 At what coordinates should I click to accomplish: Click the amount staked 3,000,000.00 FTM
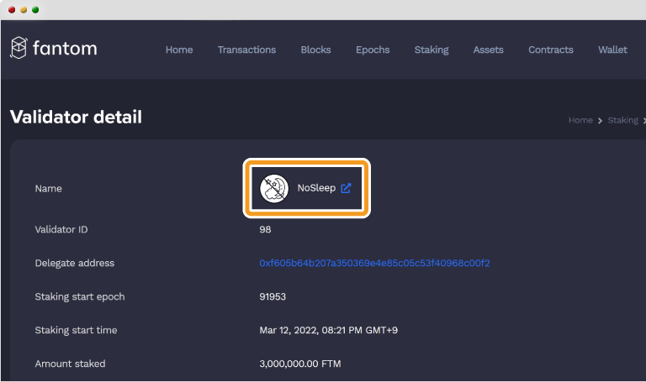[x=300, y=364]
